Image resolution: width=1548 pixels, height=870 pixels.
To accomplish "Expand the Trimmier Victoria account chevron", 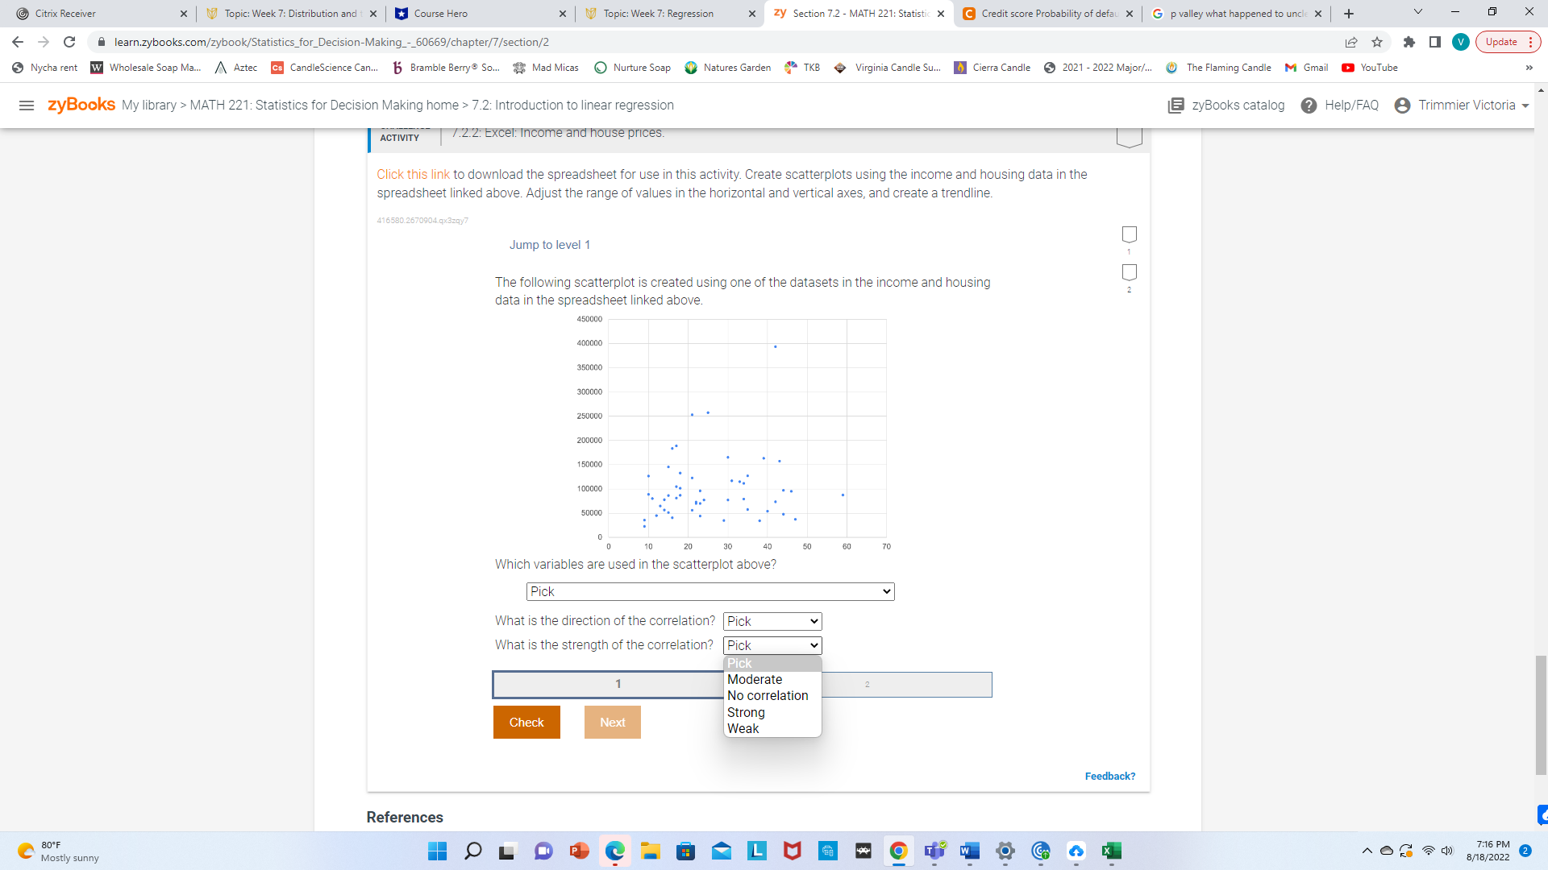I will tap(1524, 105).
